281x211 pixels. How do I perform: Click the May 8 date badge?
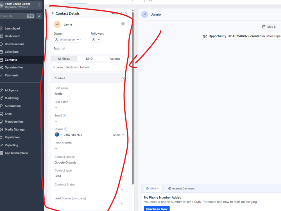point(269,27)
